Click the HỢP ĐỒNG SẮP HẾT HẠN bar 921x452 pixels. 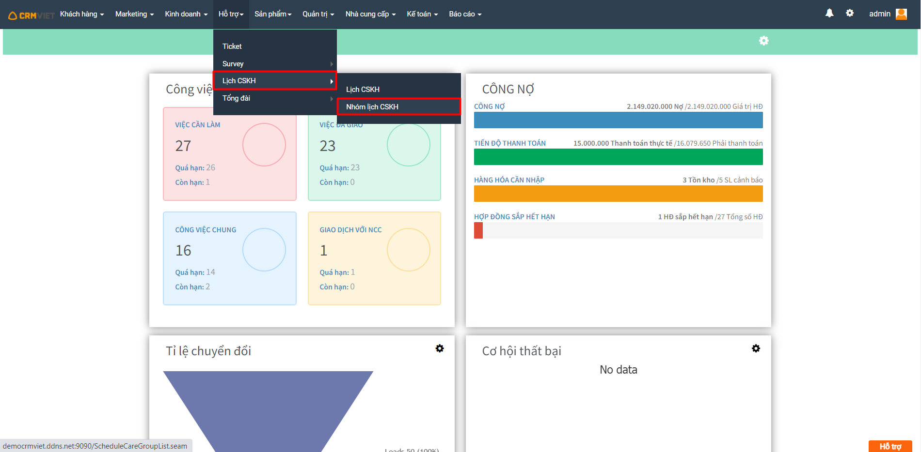click(x=618, y=230)
